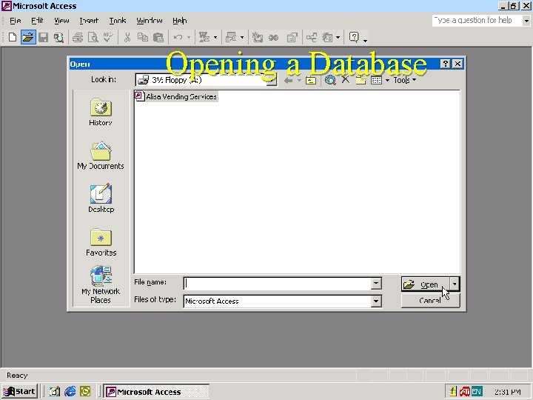Click the Up One Level folder icon
The image size is (533, 400).
311,81
